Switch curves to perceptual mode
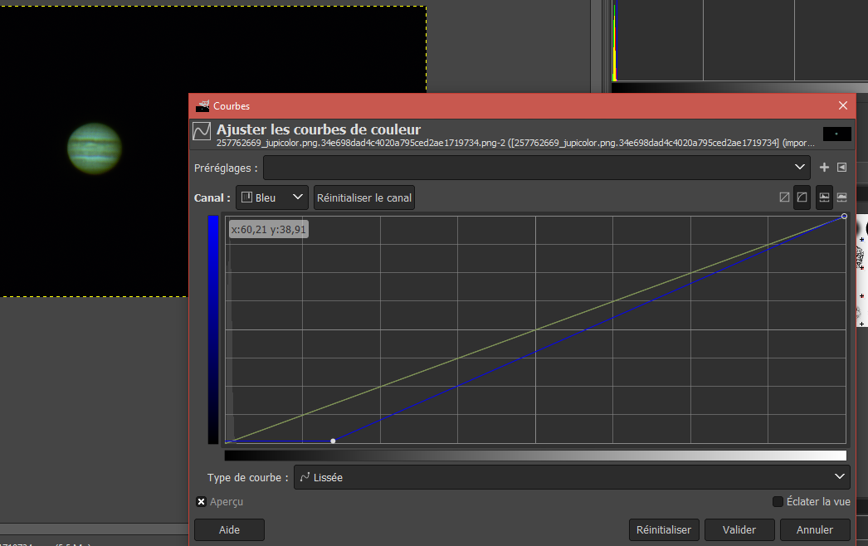This screenshot has height=546, width=868. coord(802,197)
